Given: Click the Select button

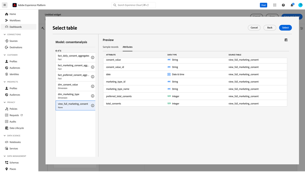Looking at the screenshot, I should tap(285, 28).
